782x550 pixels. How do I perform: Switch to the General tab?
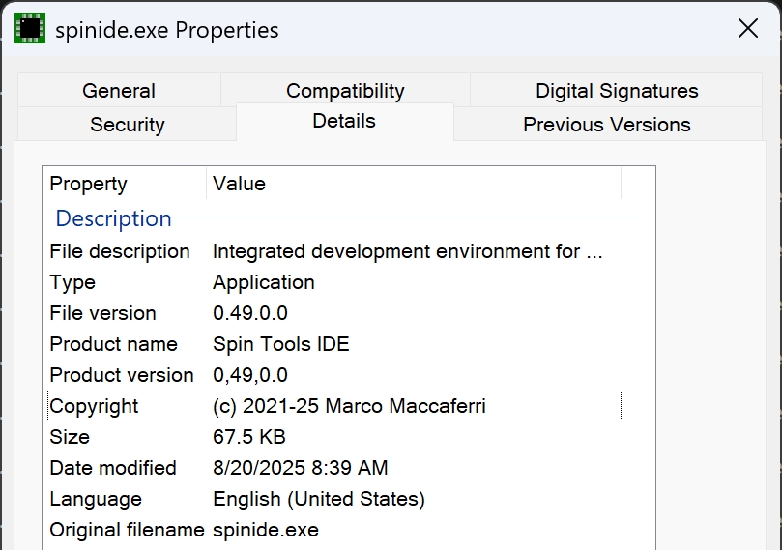[x=119, y=91]
